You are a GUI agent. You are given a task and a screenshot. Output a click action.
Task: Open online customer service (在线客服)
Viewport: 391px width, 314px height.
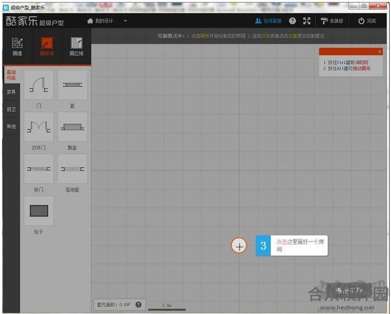coord(268,21)
